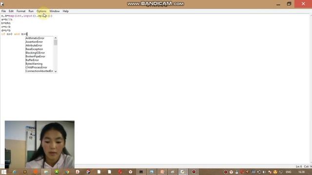Click the 16:38 system clock
The image size is (312, 175).
click(301, 172)
